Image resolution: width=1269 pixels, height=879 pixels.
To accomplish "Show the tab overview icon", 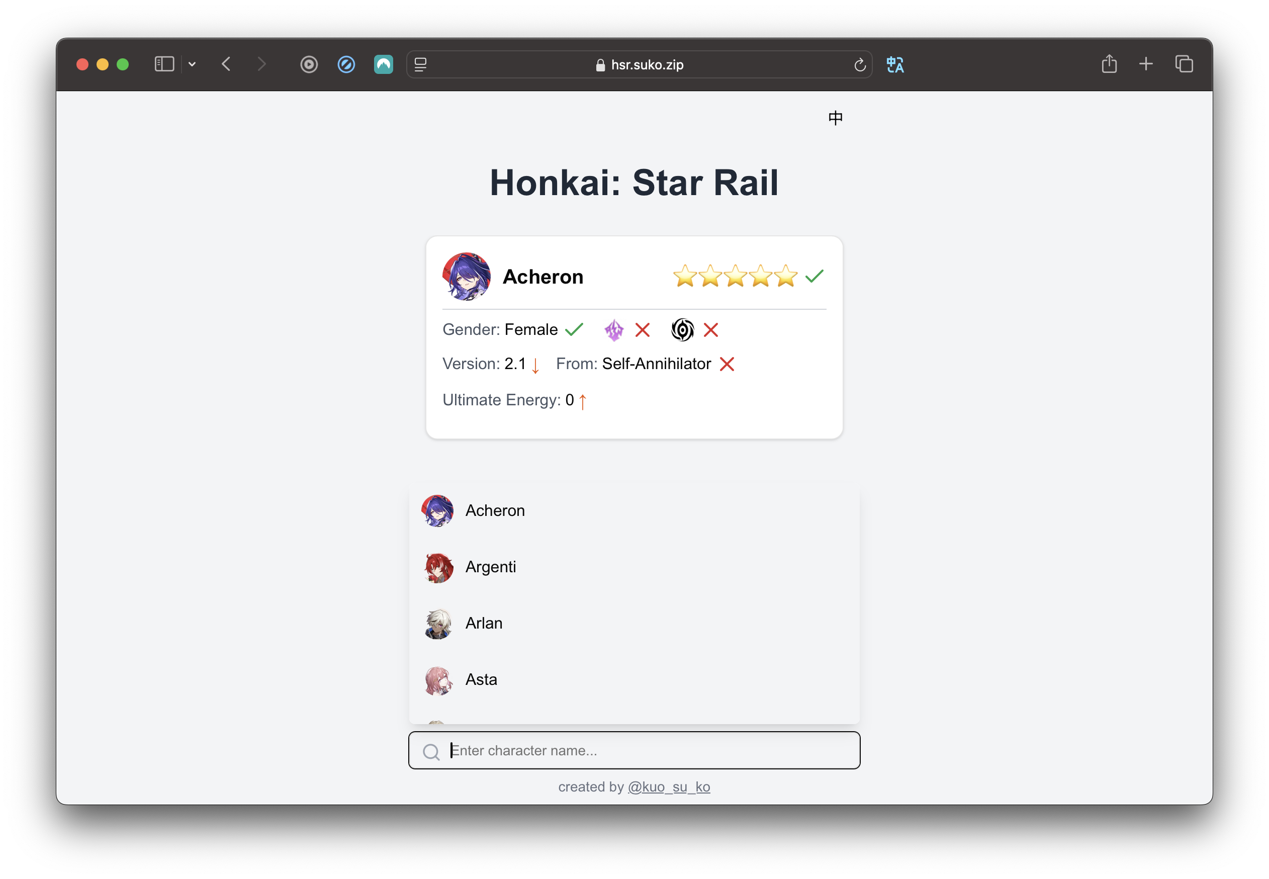I will pyautogui.click(x=1184, y=64).
